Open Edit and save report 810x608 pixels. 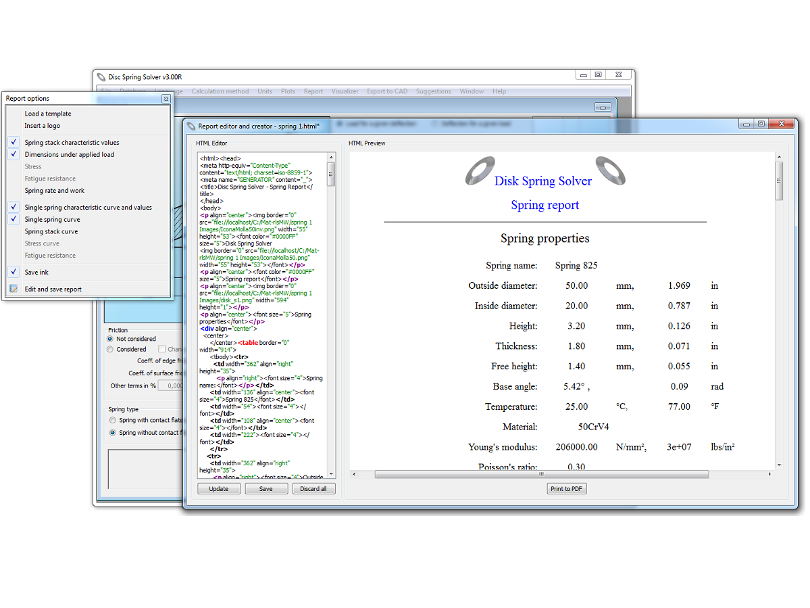point(53,289)
